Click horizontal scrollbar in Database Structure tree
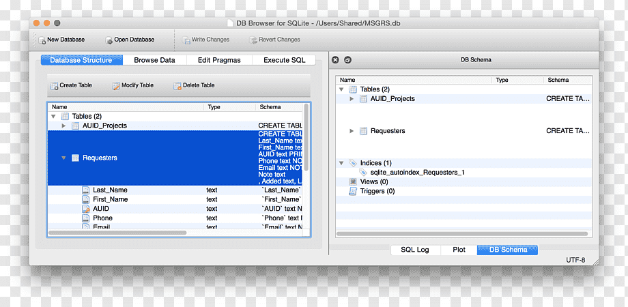The width and height of the screenshot is (628, 307). tap(117, 233)
